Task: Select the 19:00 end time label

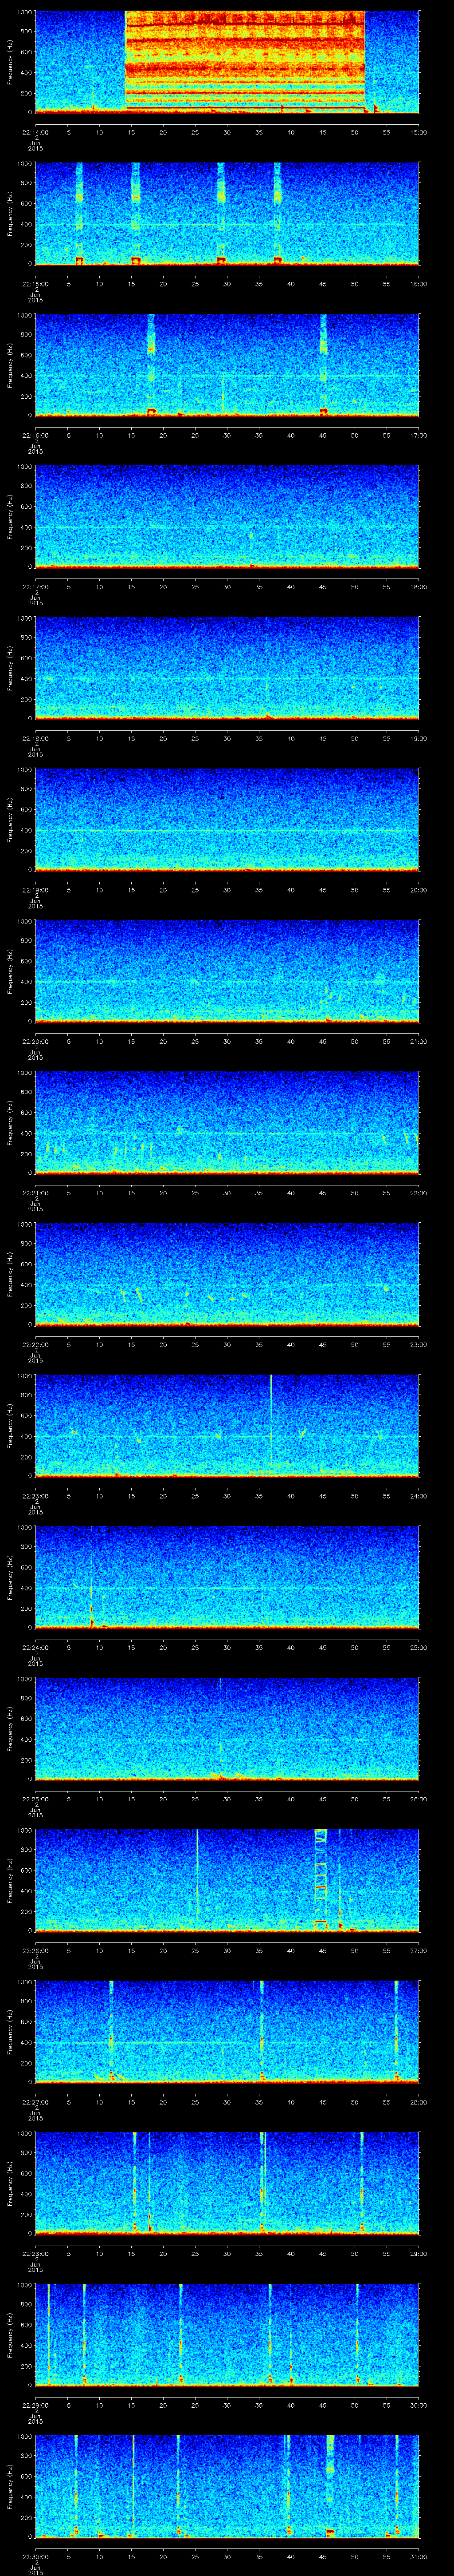Action: pyautogui.click(x=418, y=738)
